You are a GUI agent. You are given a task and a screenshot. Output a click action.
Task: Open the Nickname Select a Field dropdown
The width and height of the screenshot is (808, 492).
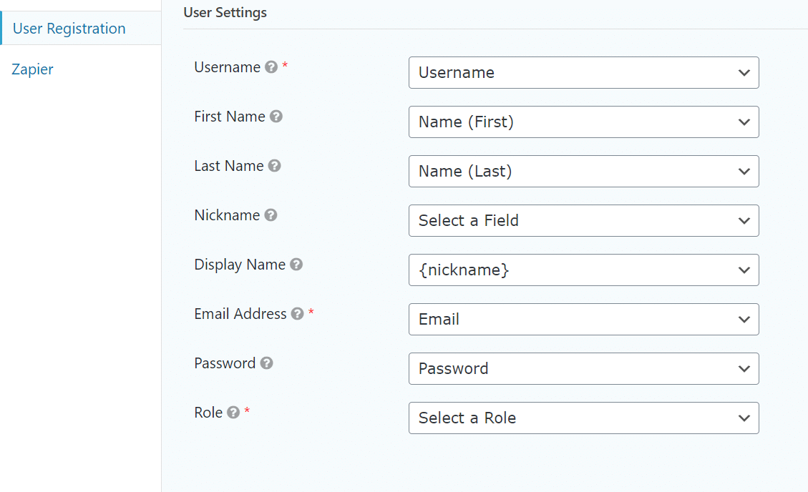583,220
